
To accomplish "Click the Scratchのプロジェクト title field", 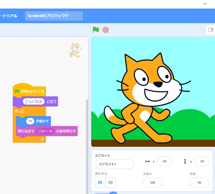I will pos(54,16).
